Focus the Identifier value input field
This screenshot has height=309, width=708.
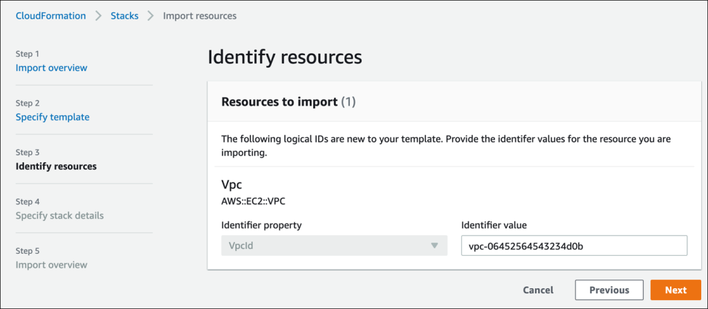575,246
